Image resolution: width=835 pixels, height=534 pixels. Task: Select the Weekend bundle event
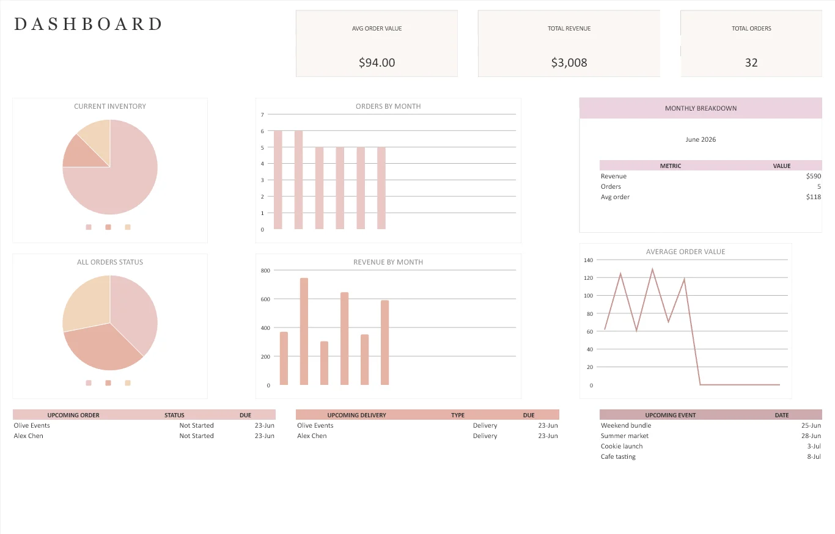tap(626, 425)
